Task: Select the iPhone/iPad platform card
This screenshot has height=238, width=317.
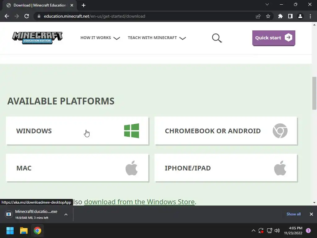Action: tap(226, 168)
